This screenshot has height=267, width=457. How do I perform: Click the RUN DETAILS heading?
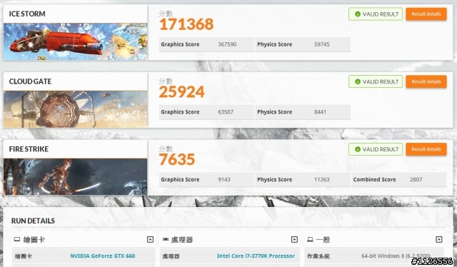coord(33,221)
